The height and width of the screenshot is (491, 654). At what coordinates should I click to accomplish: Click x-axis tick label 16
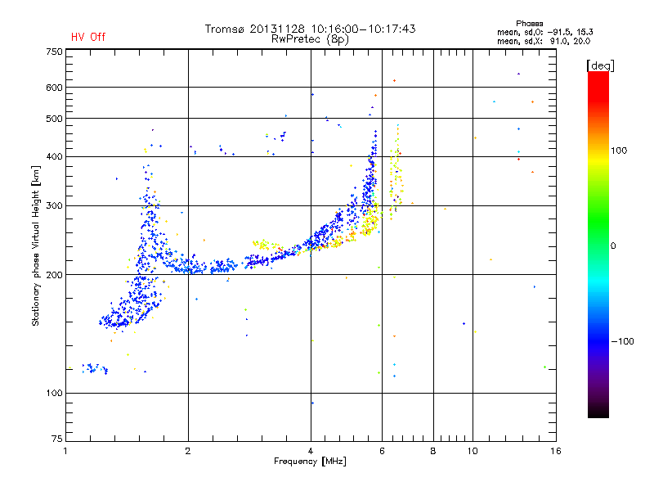coord(556,451)
